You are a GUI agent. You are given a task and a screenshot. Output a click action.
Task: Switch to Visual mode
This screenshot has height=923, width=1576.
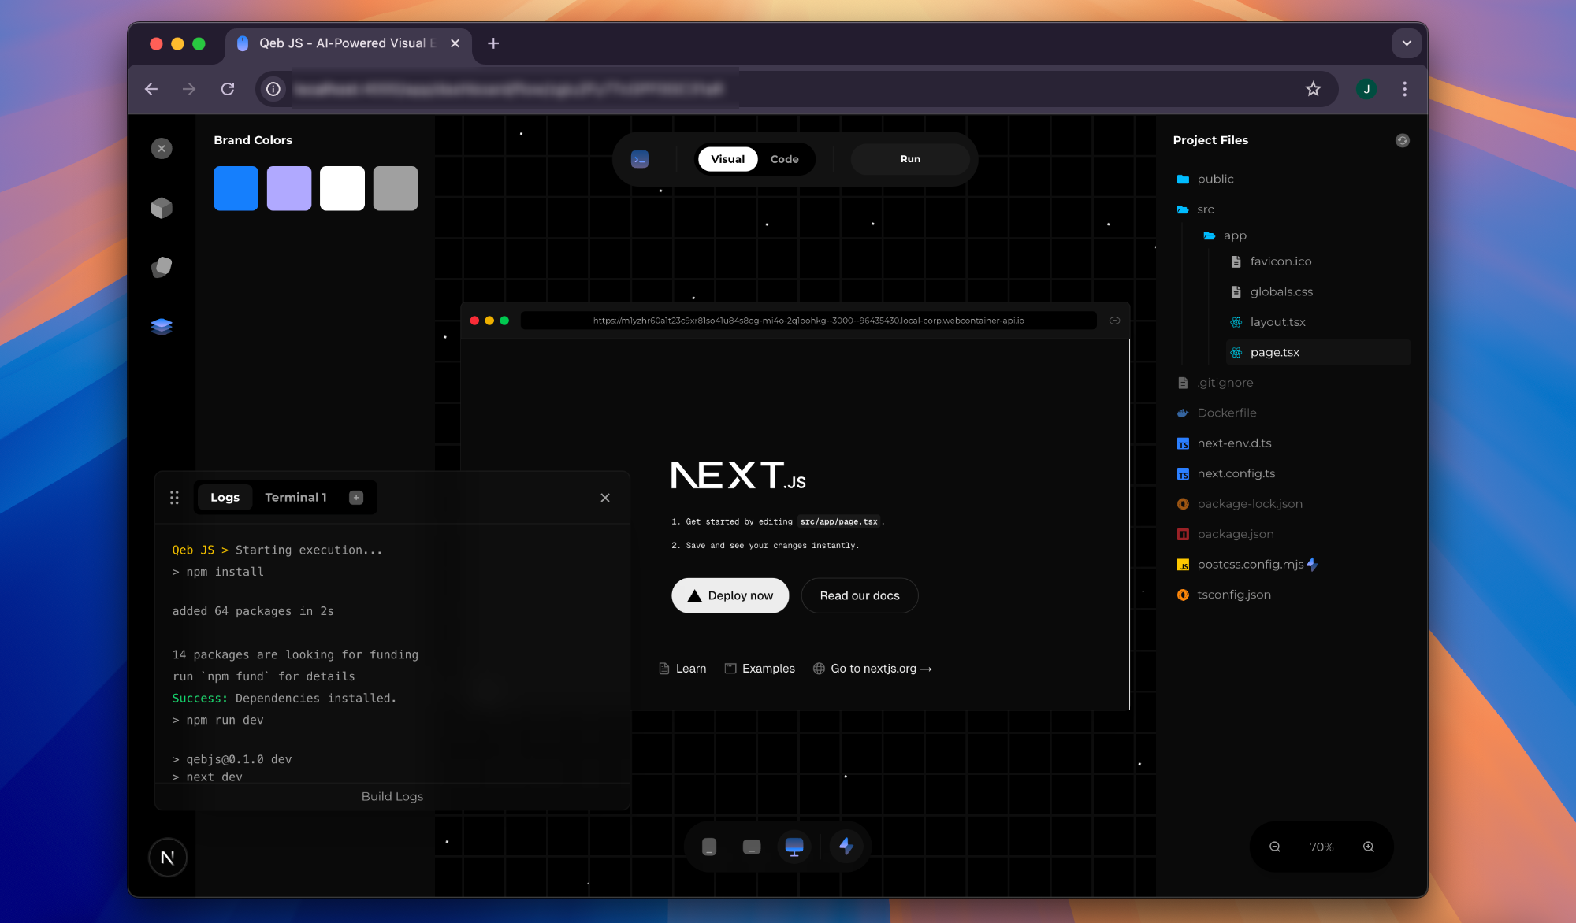(x=727, y=159)
